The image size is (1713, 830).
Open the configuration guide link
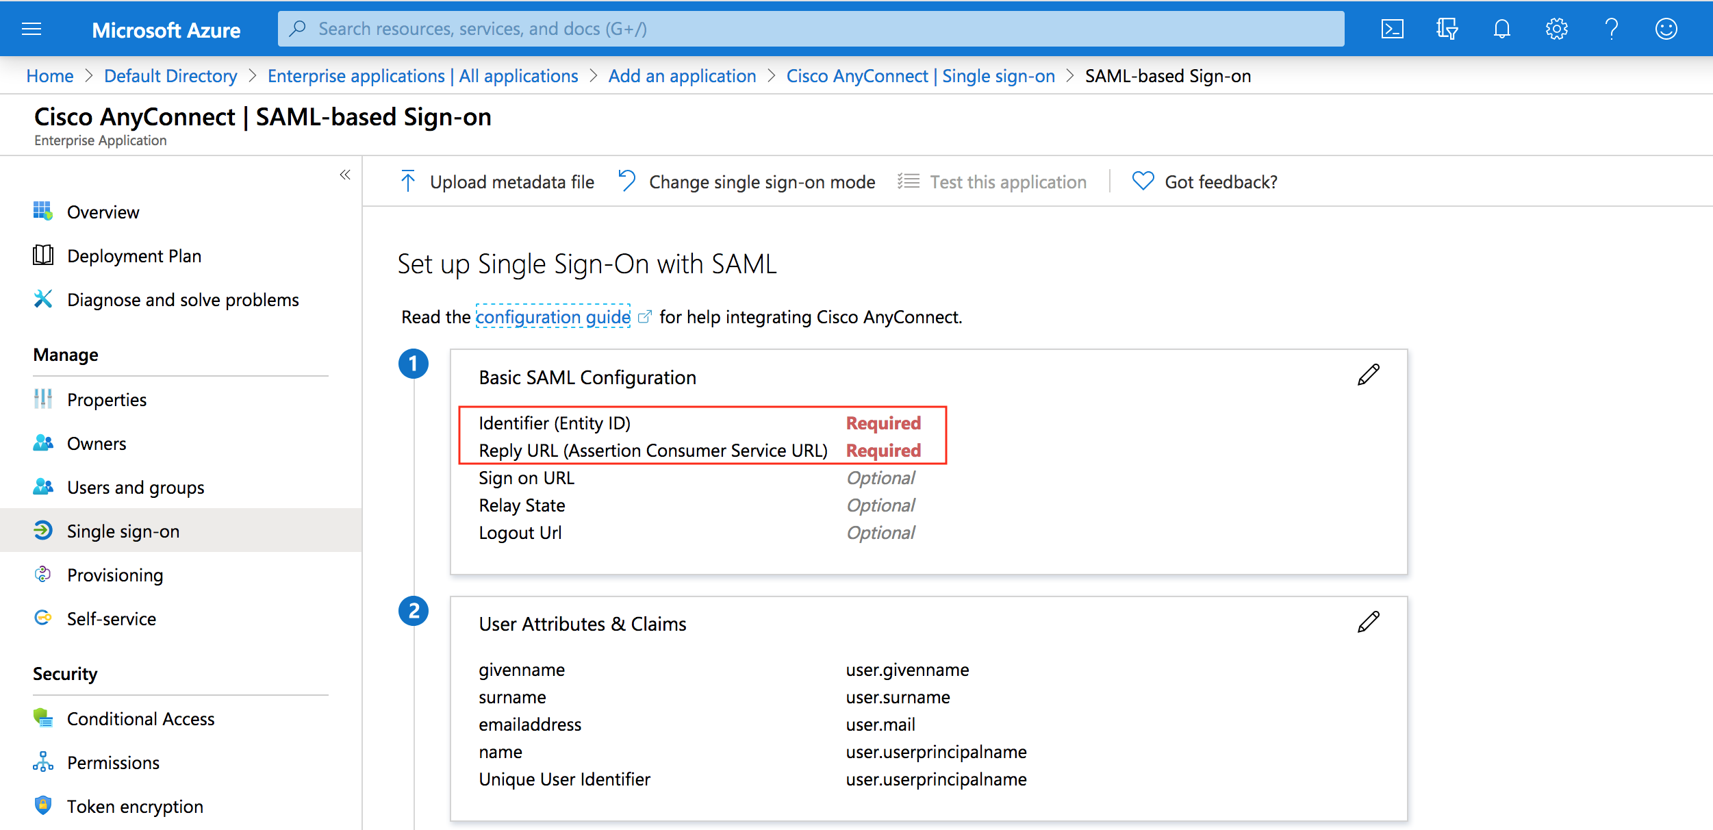coord(553,317)
